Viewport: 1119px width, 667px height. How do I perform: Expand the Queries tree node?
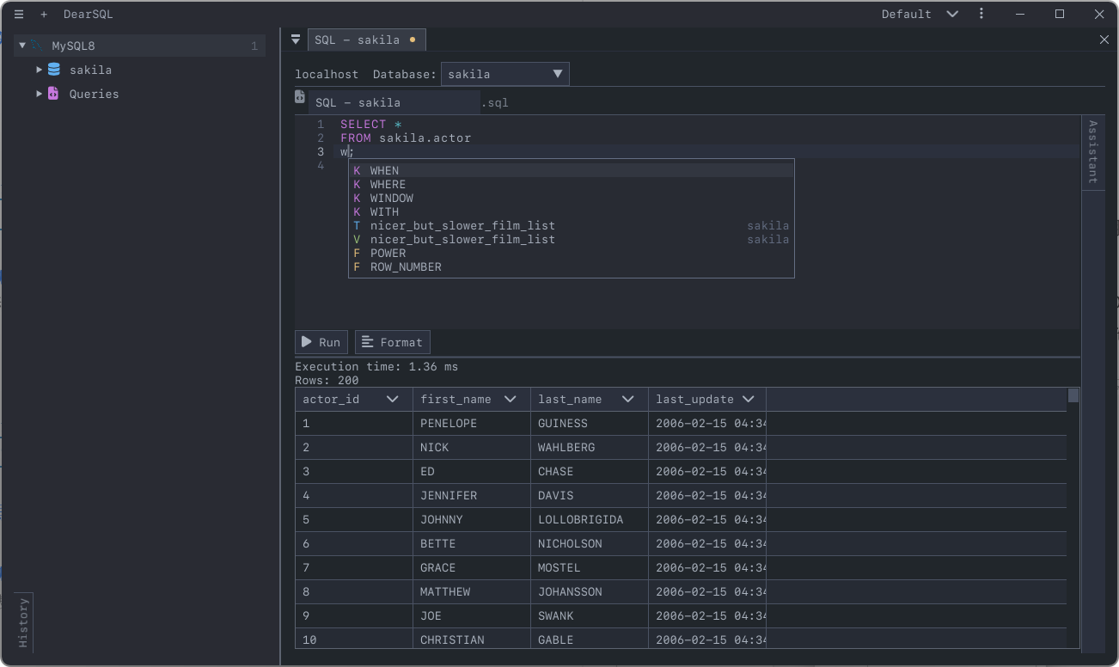tap(40, 94)
